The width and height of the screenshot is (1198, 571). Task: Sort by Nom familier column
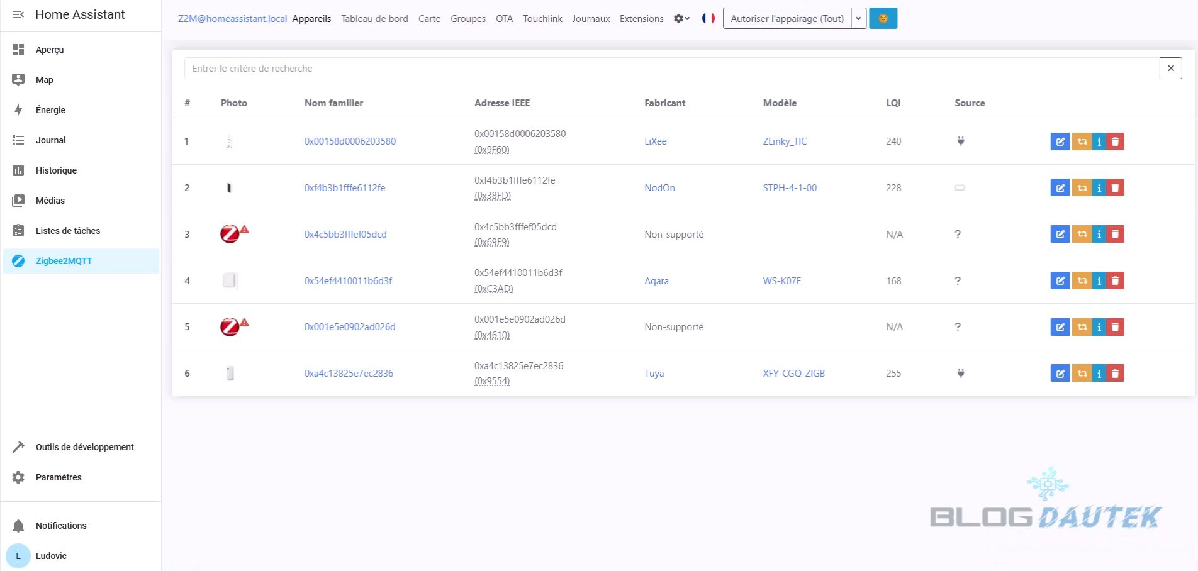pos(333,103)
